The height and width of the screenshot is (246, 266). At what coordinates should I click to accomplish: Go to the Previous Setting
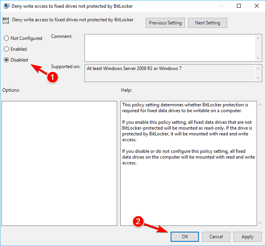[x=165, y=23]
